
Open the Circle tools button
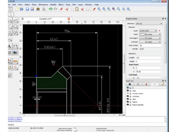pyautogui.click(x=16, y=26)
